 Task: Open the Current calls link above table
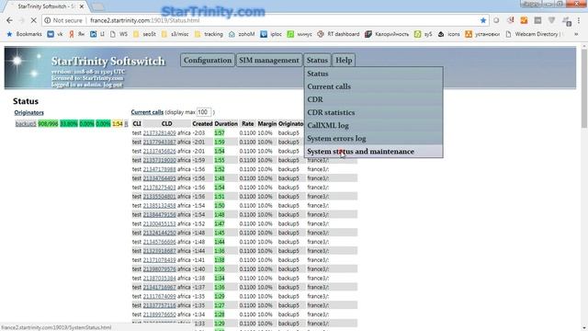pos(147,112)
